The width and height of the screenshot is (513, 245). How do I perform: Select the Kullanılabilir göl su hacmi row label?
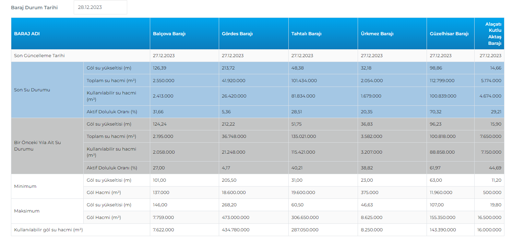click(x=48, y=230)
